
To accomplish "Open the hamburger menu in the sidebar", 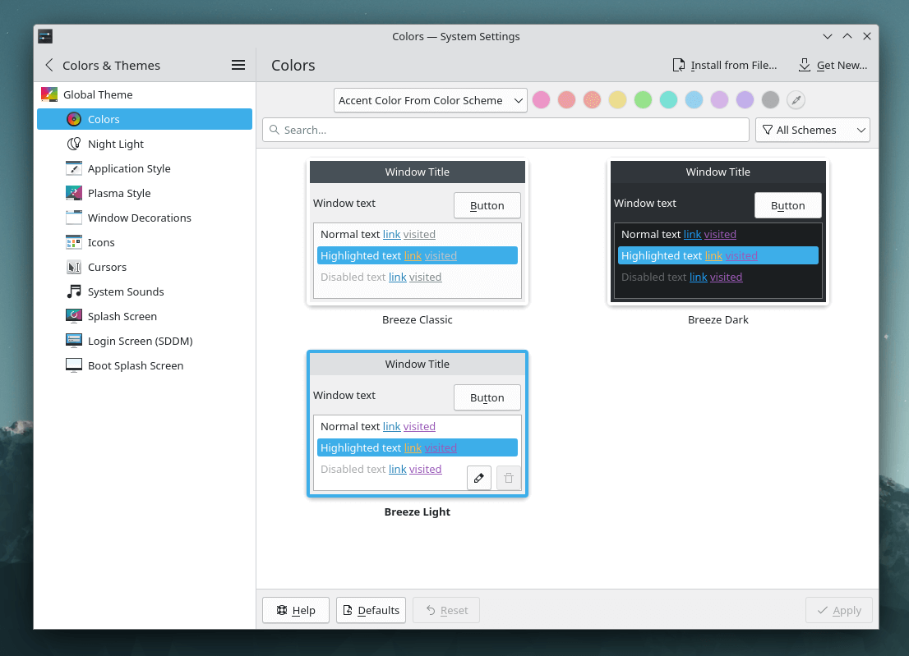I will [238, 65].
